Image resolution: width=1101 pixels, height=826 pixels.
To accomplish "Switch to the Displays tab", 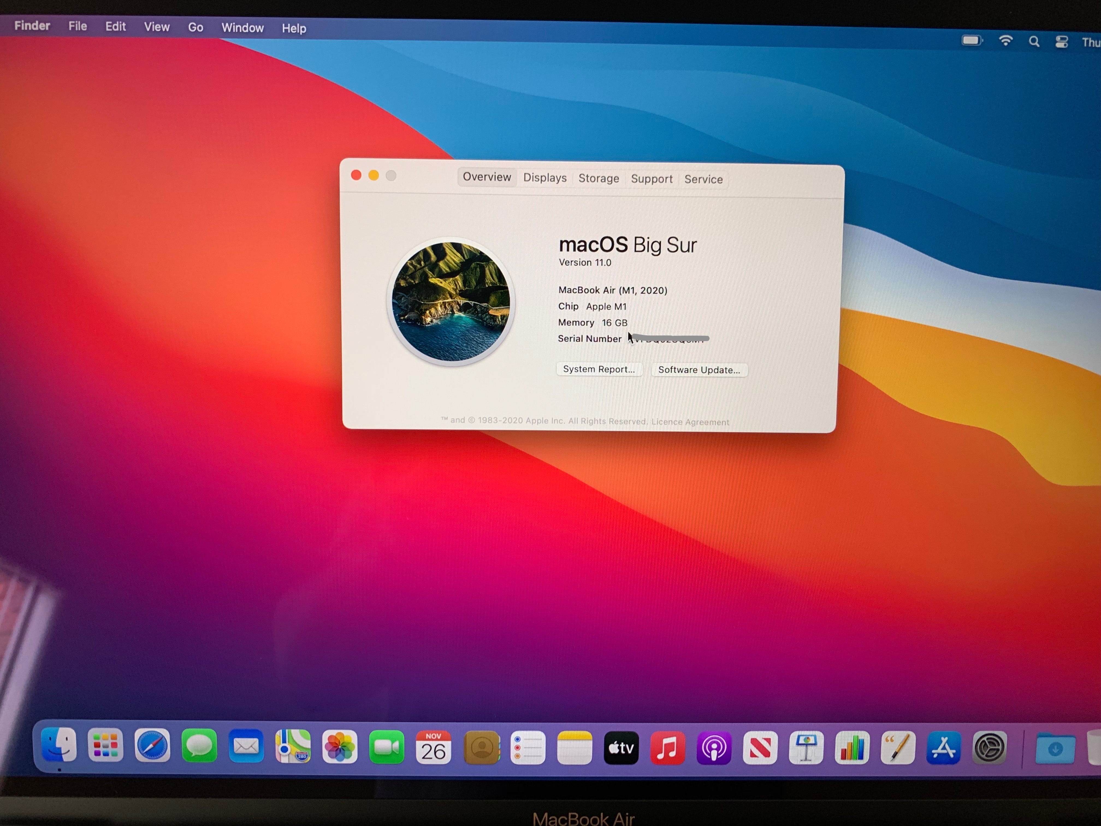I will [x=544, y=178].
